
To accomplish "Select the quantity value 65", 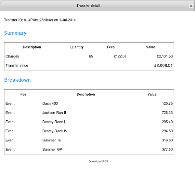I will coord(91,56).
